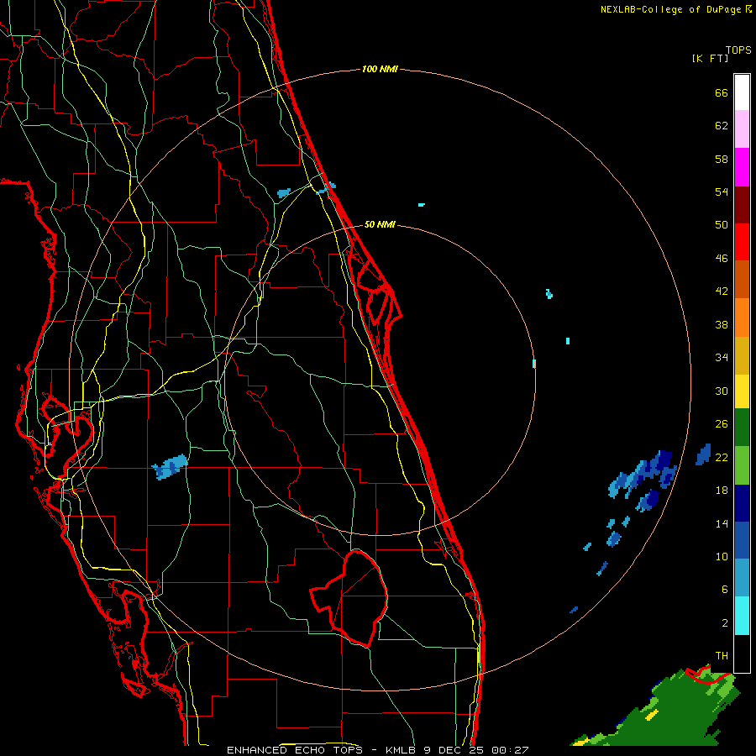Image resolution: width=756 pixels, height=756 pixels.
Task: Select the "6" legend value
Action: 725,590
